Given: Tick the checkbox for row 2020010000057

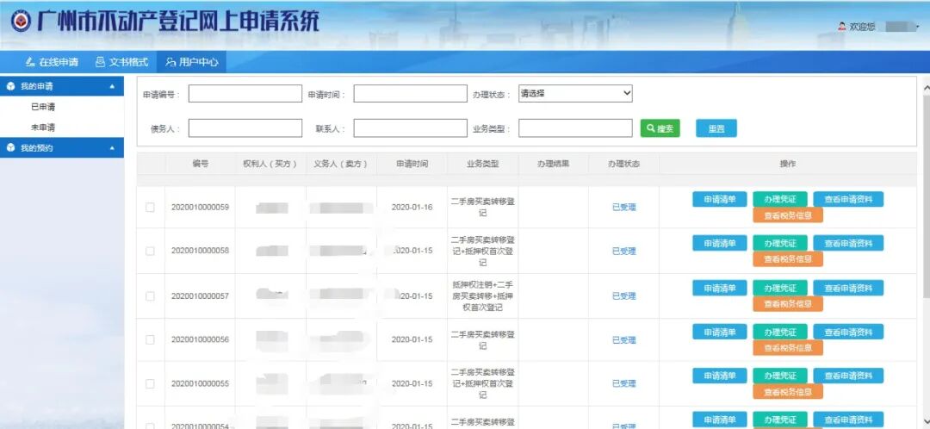Looking at the screenshot, I should tap(150, 296).
